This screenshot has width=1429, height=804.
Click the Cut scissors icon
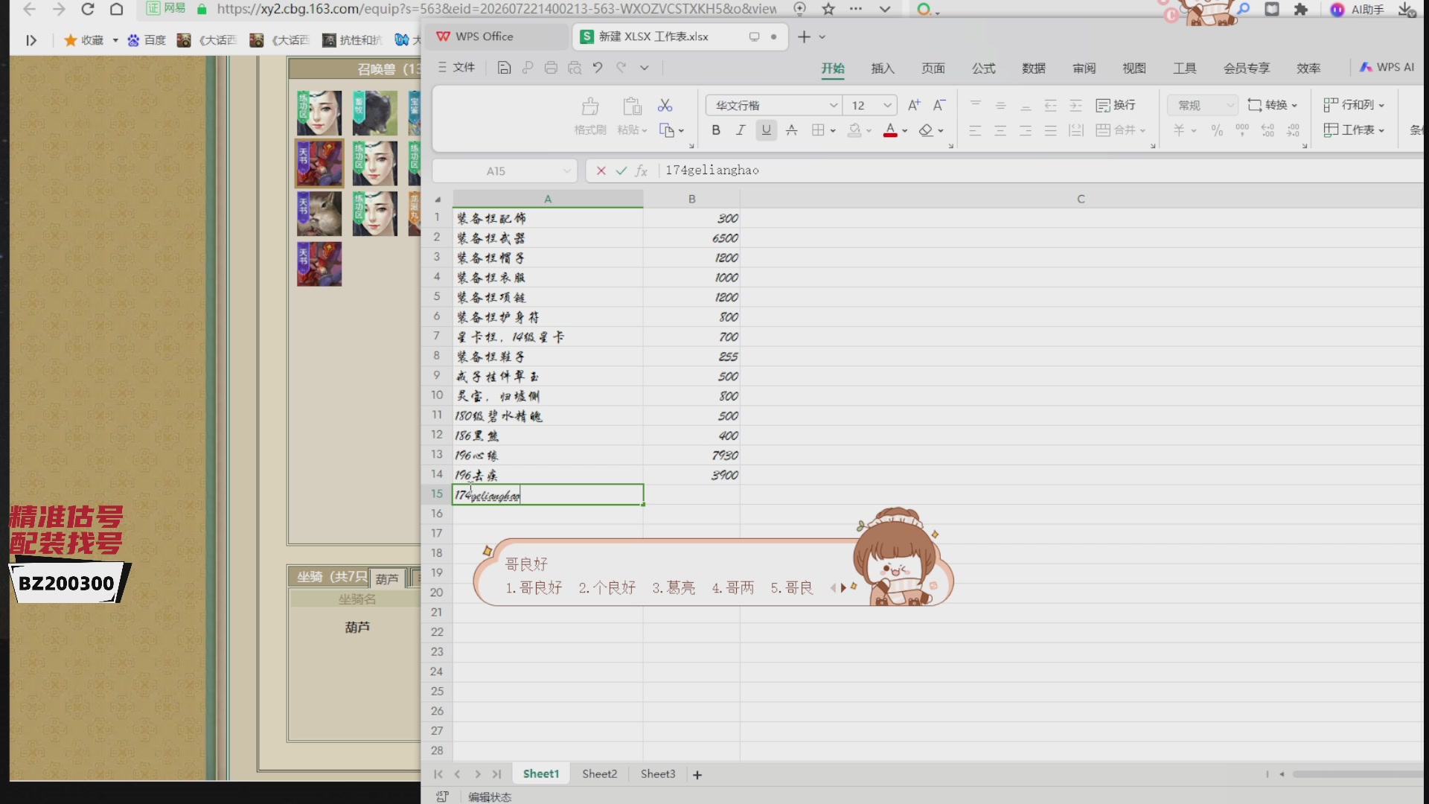[x=665, y=106]
